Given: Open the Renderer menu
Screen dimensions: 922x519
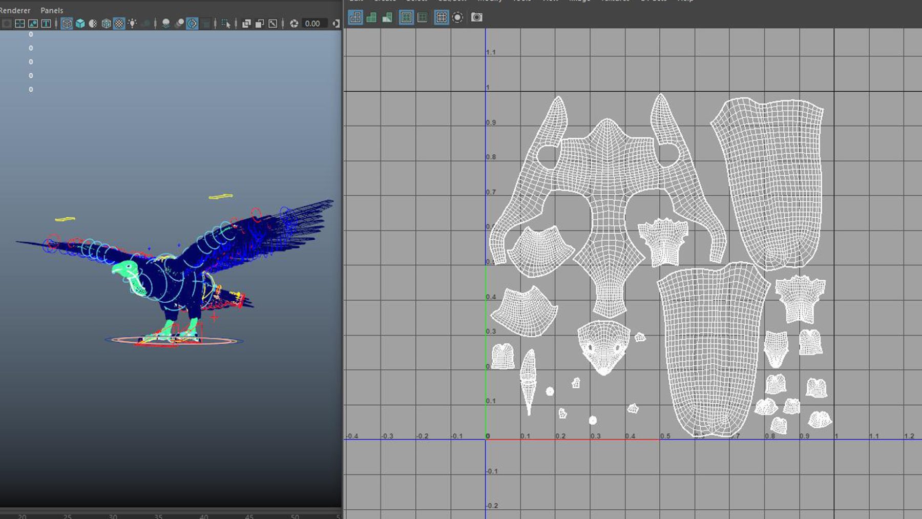Looking at the screenshot, I should click(15, 10).
